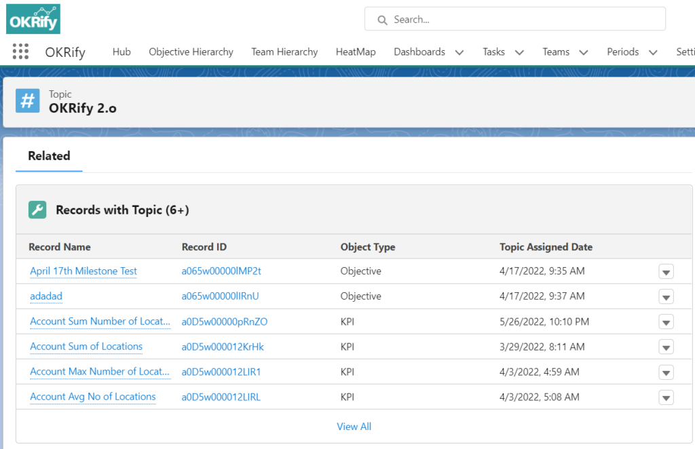Open the Objective Hierarchy page

tap(191, 52)
